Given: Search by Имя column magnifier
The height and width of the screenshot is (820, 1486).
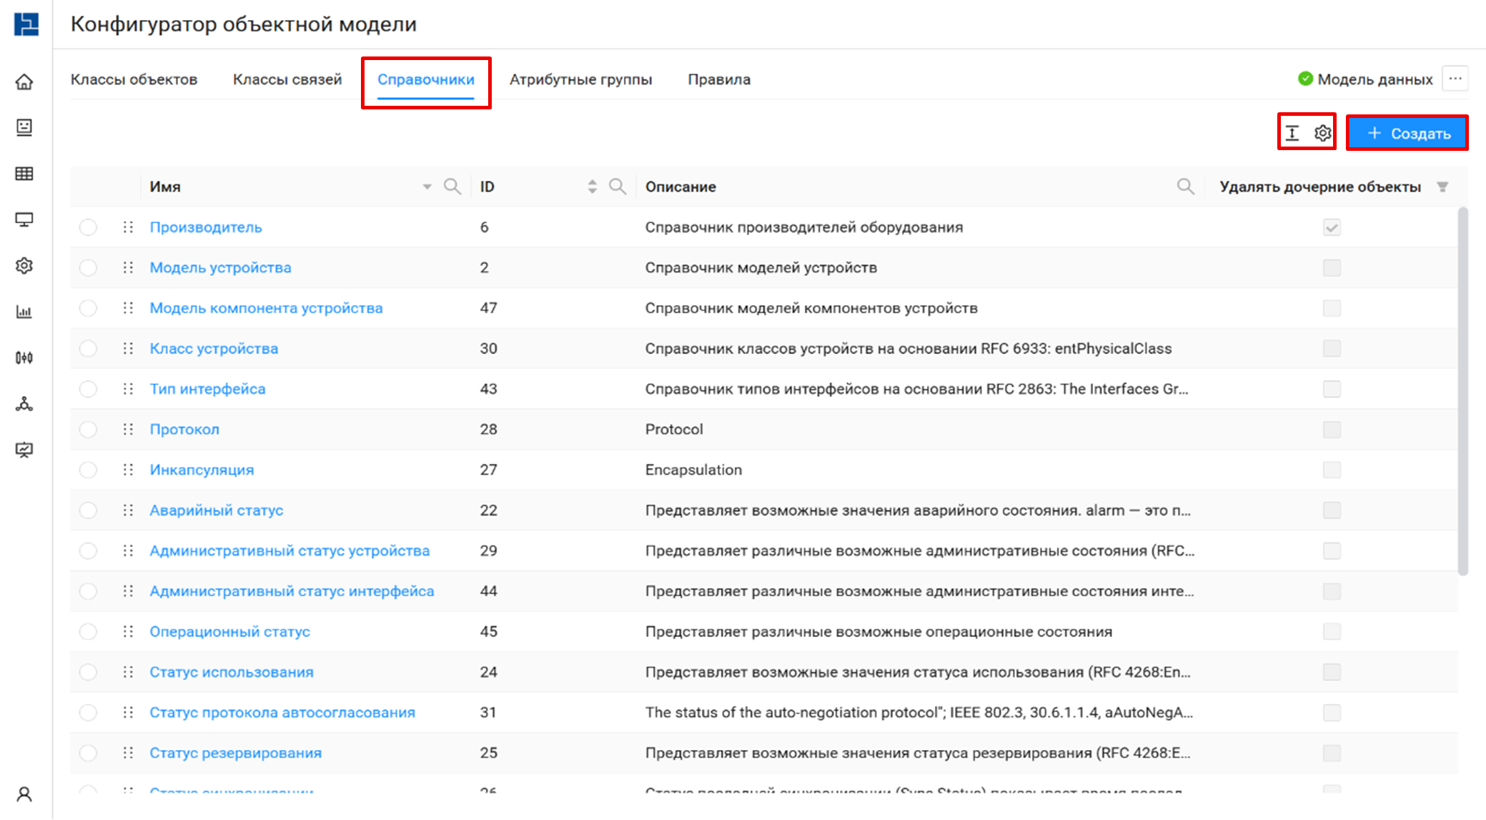Looking at the screenshot, I should (452, 187).
